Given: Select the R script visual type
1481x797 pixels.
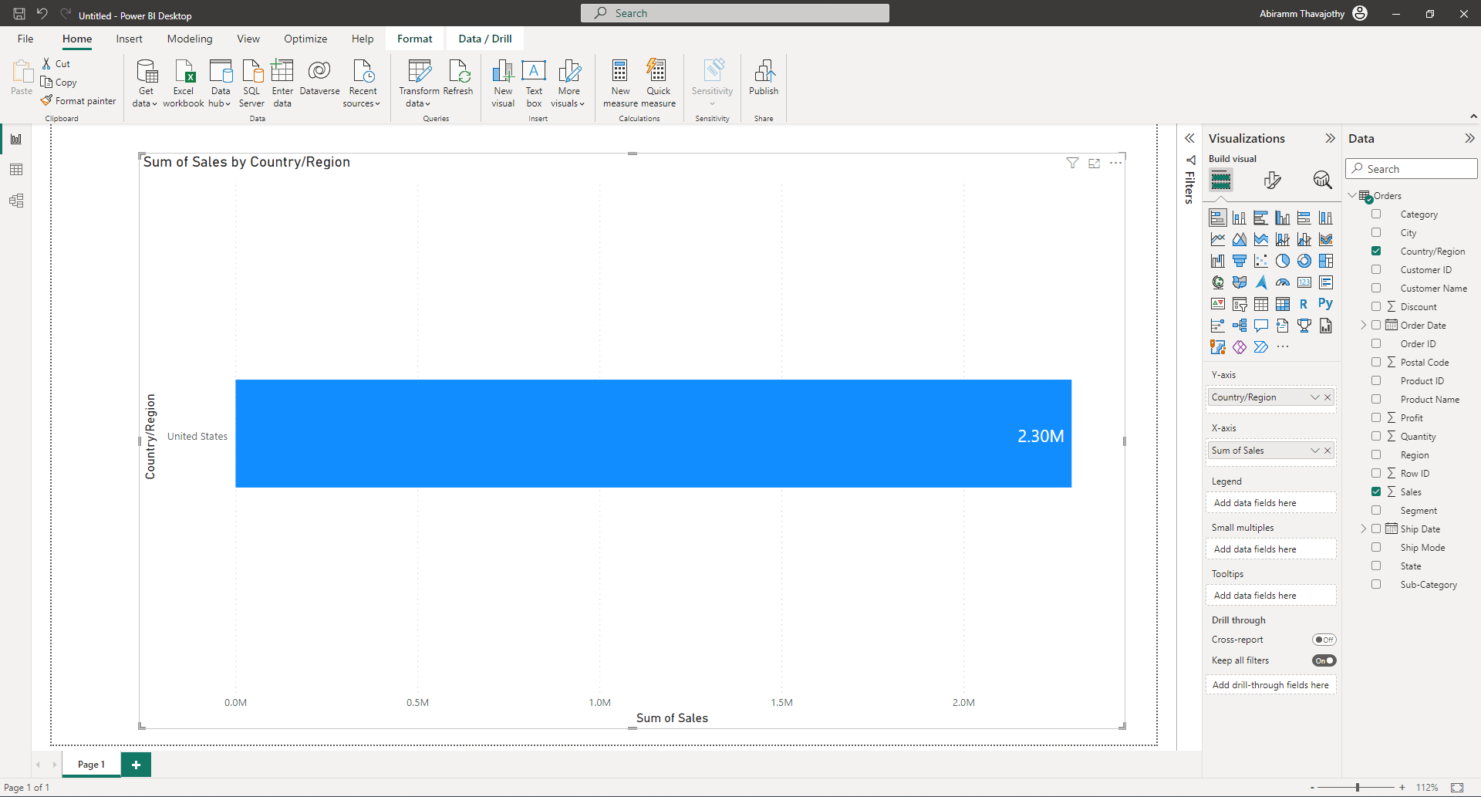Looking at the screenshot, I should 1304,304.
